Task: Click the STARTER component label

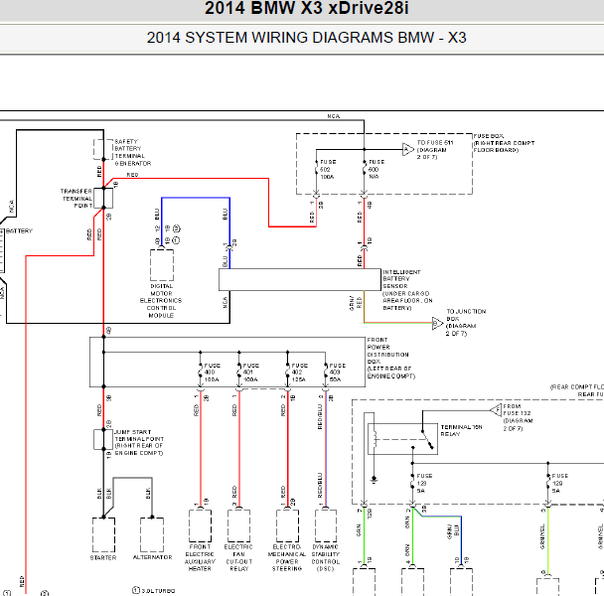Action: 103,557
